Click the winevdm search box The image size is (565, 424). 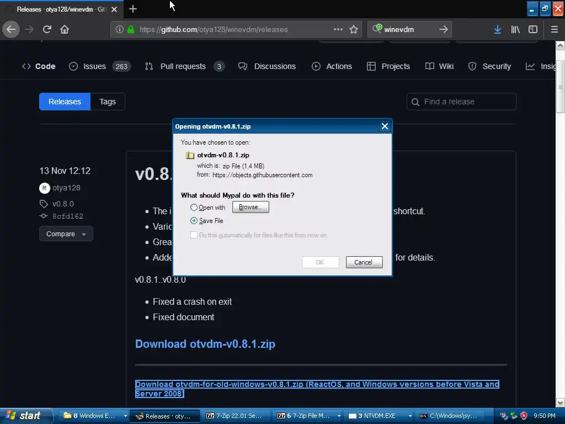409,29
